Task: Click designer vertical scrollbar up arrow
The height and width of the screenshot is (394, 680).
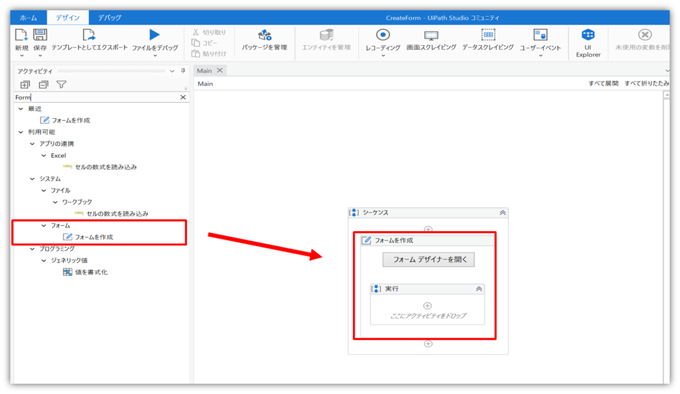Action: (666, 96)
